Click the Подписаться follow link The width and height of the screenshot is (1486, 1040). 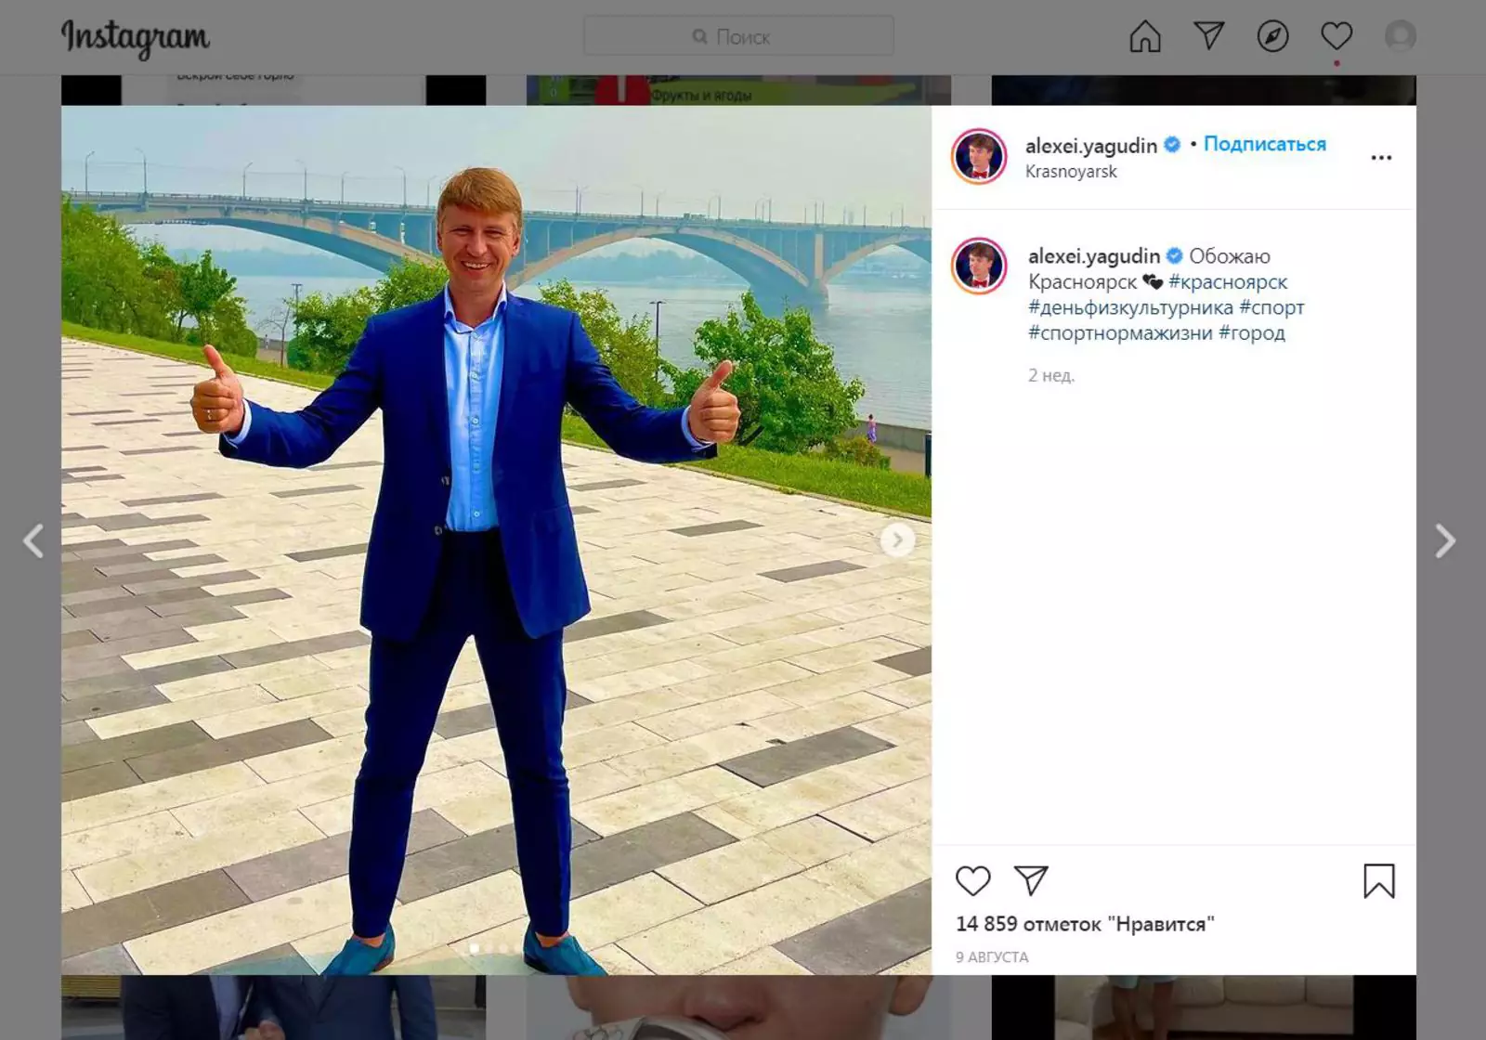(1265, 144)
